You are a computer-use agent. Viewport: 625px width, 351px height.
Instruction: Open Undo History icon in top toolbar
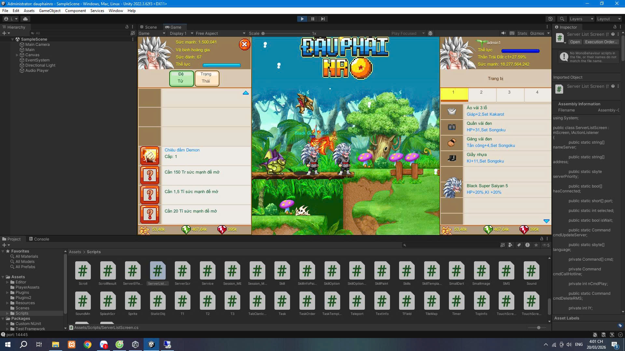(x=550, y=19)
